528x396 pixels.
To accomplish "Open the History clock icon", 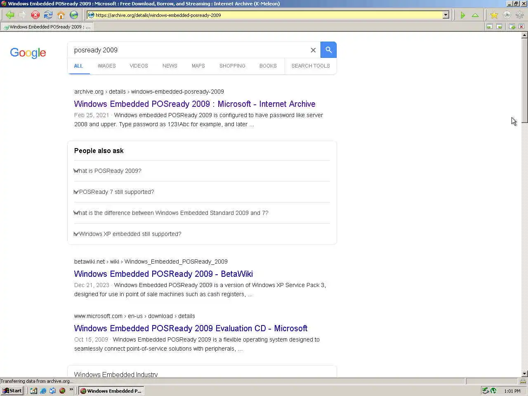I will (x=507, y=15).
